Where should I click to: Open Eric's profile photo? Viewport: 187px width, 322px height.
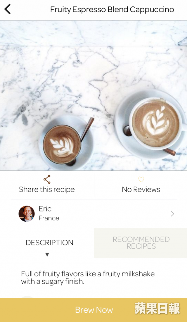click(x=27, y=213)
